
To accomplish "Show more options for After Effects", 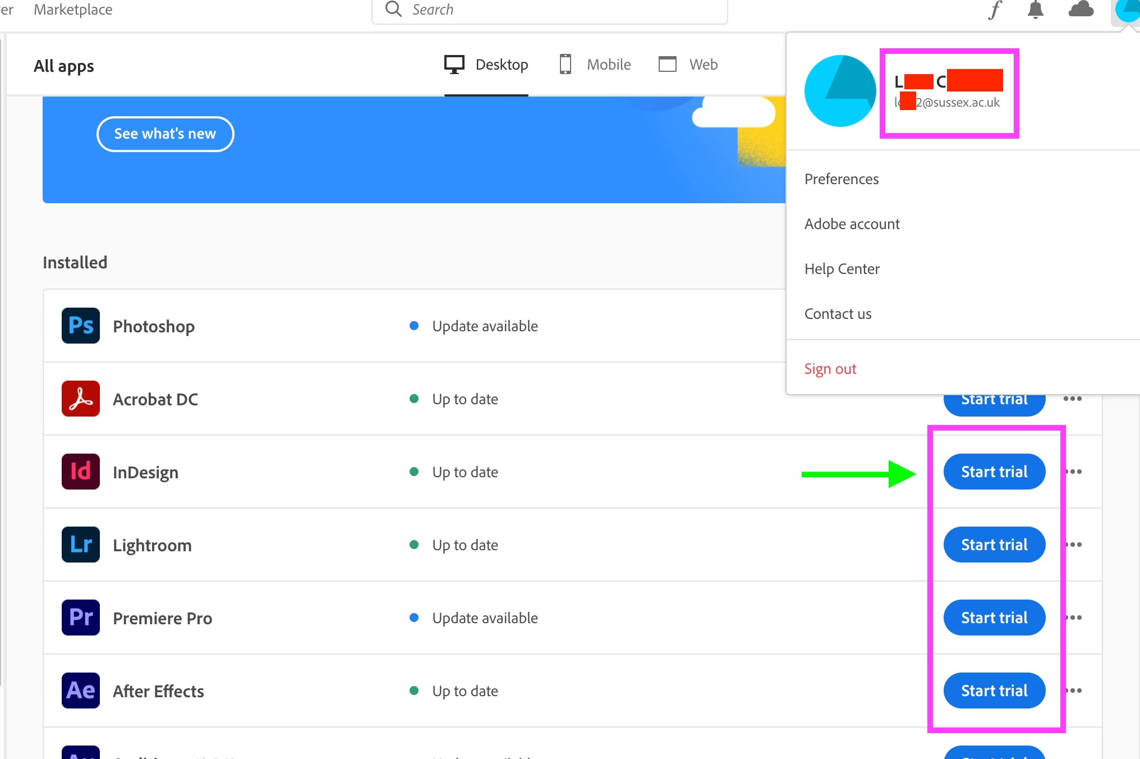I will [x=1074, y=691].
